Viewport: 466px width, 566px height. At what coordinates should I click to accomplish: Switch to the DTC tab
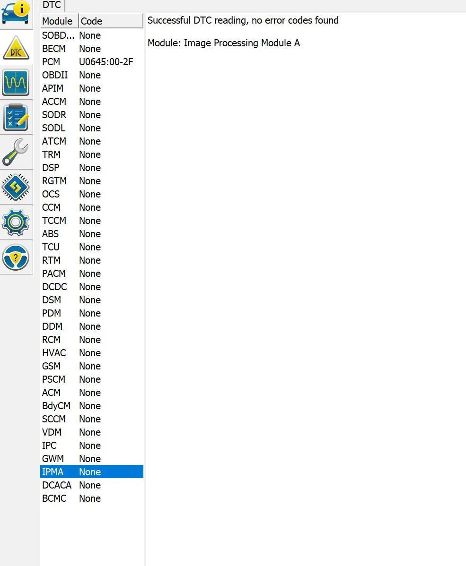click(x=52, y=5)
